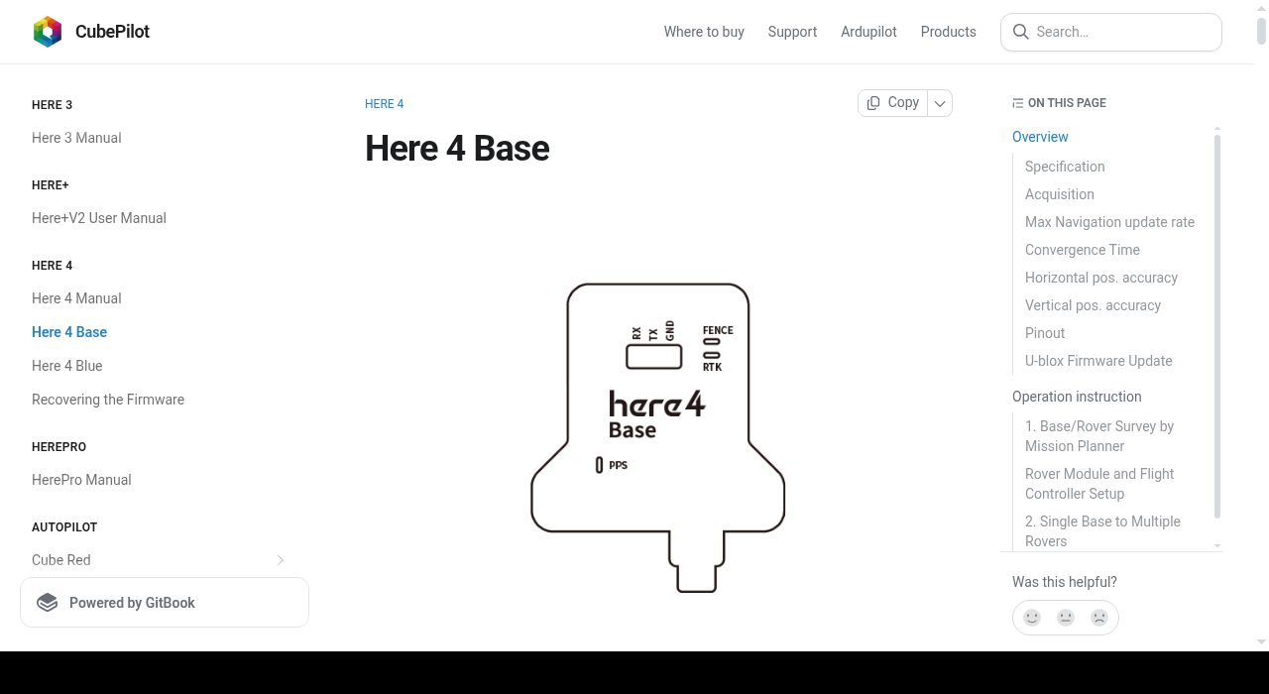Click the Was this helpful? text

tap(1065, 582)
